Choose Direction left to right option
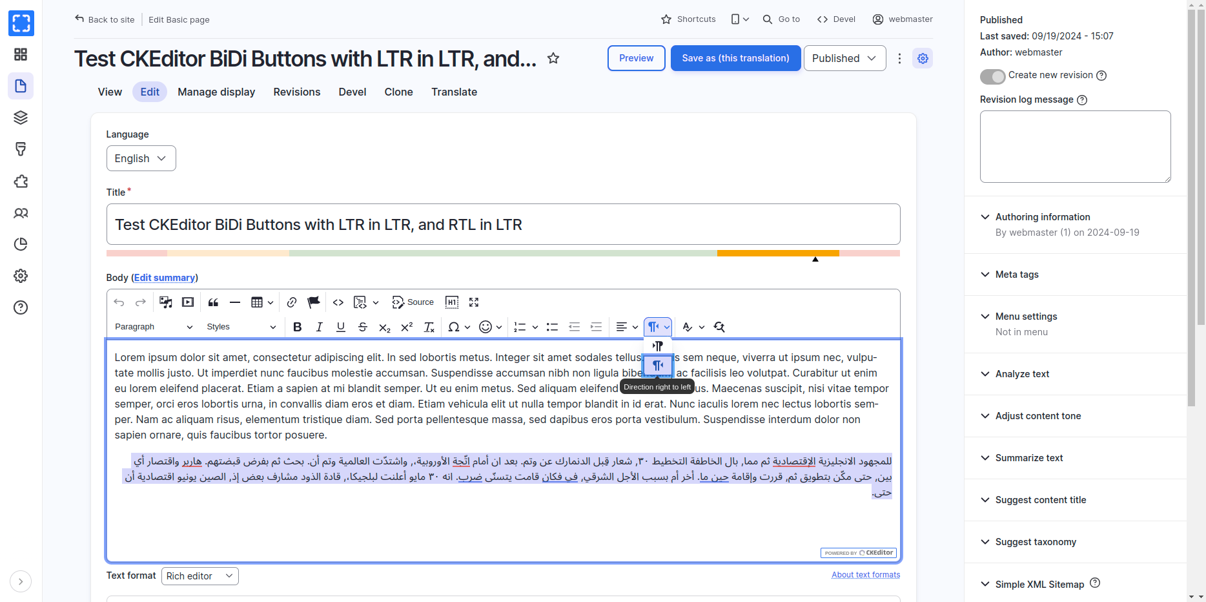This screenshot has width=1206, height=602. (x=658, y=346)
